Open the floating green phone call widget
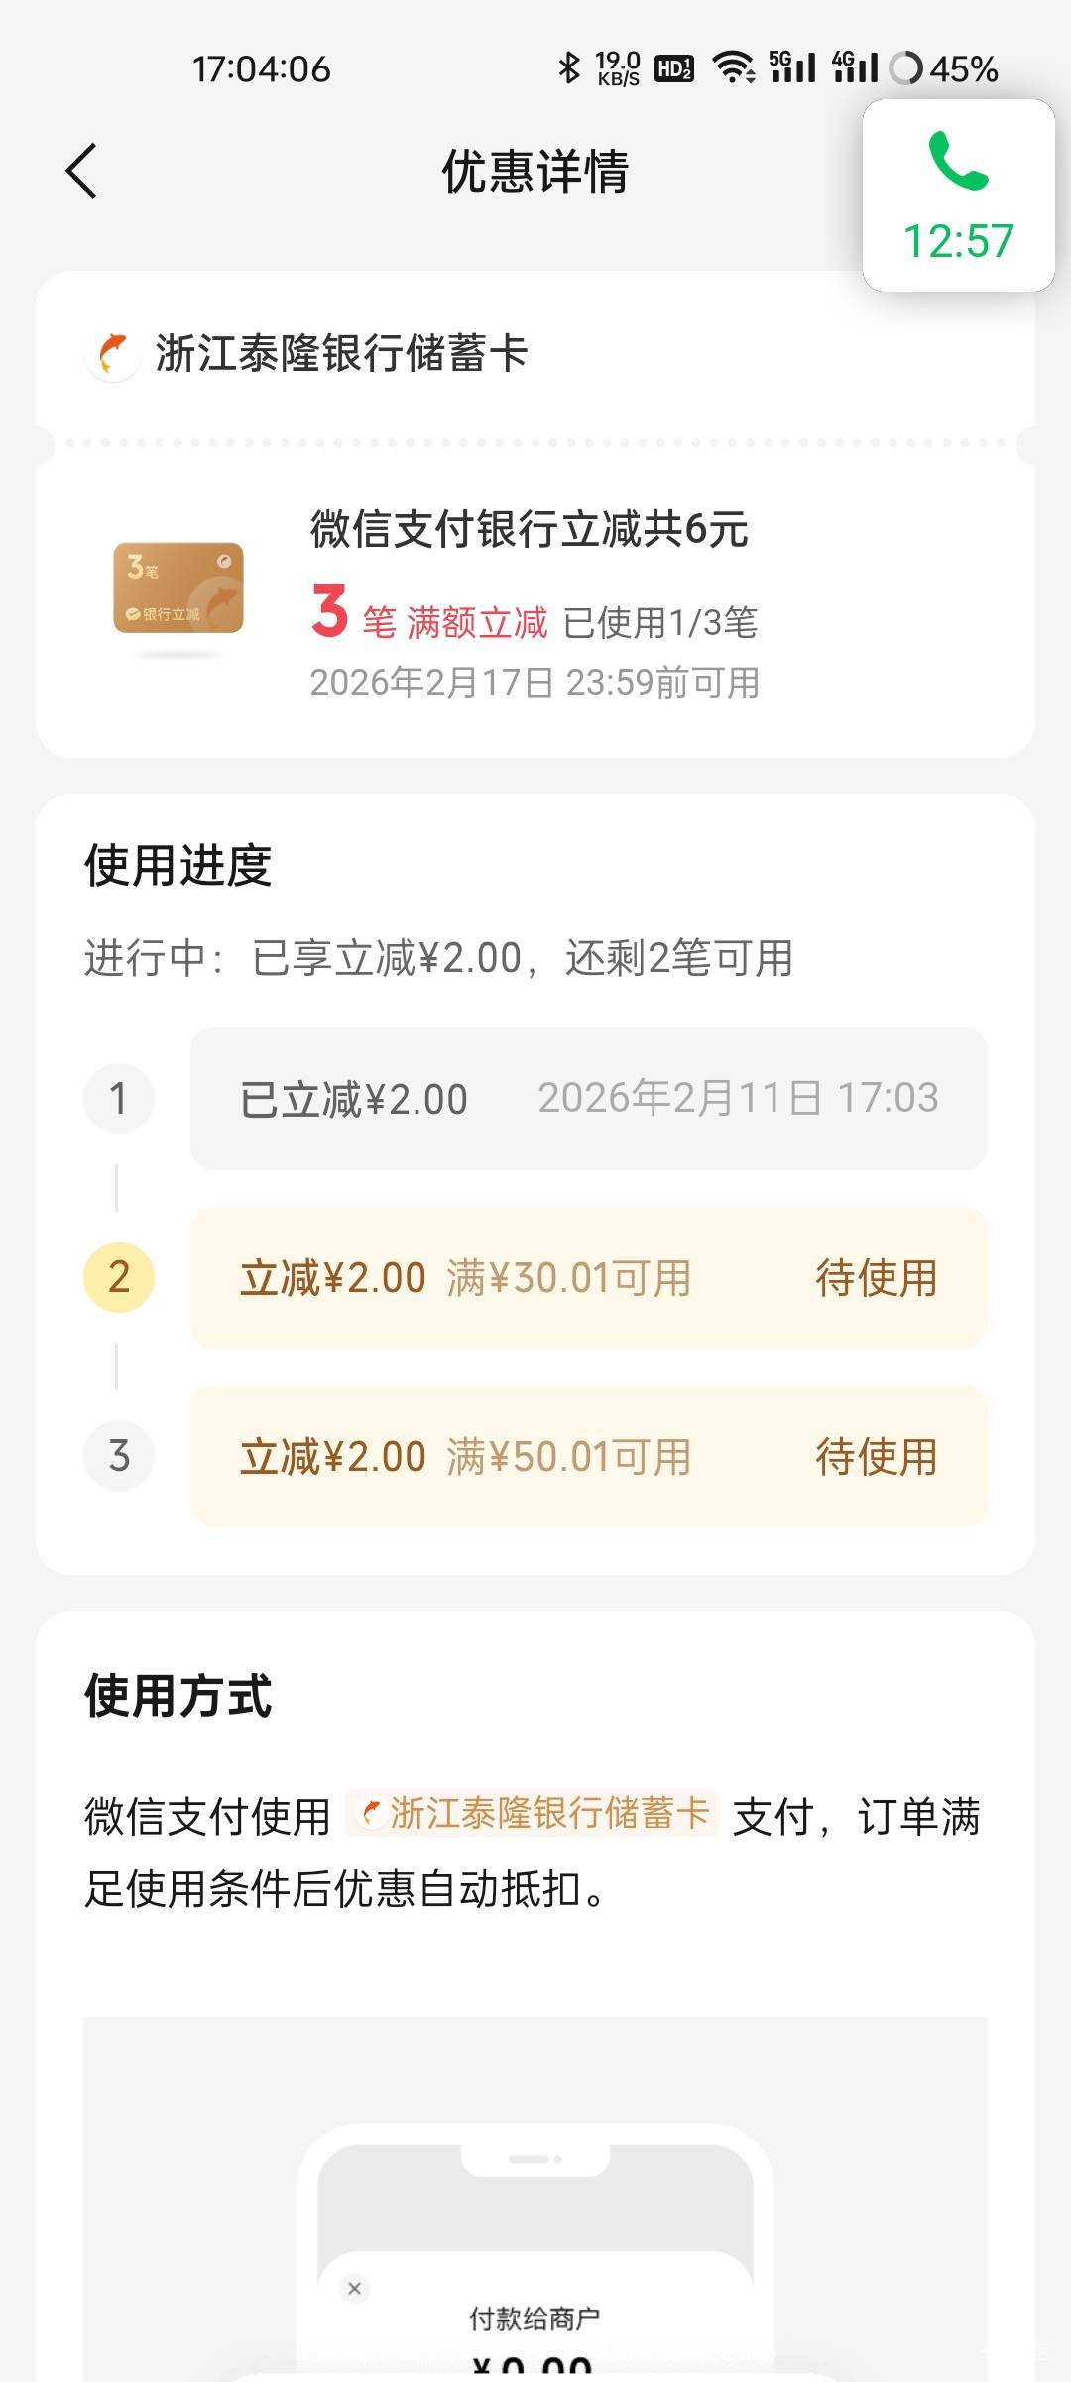1071x2382 pixels. [958, 196]
